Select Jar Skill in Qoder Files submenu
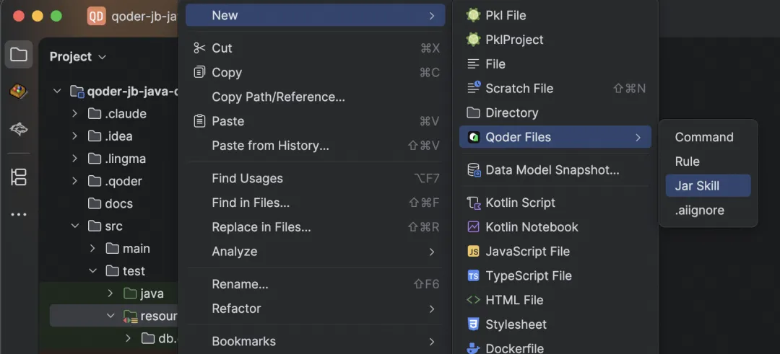 click(x=697, y=185)
